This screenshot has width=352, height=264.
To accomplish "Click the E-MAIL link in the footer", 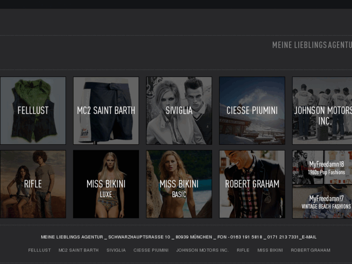I will tap(309, 237).
